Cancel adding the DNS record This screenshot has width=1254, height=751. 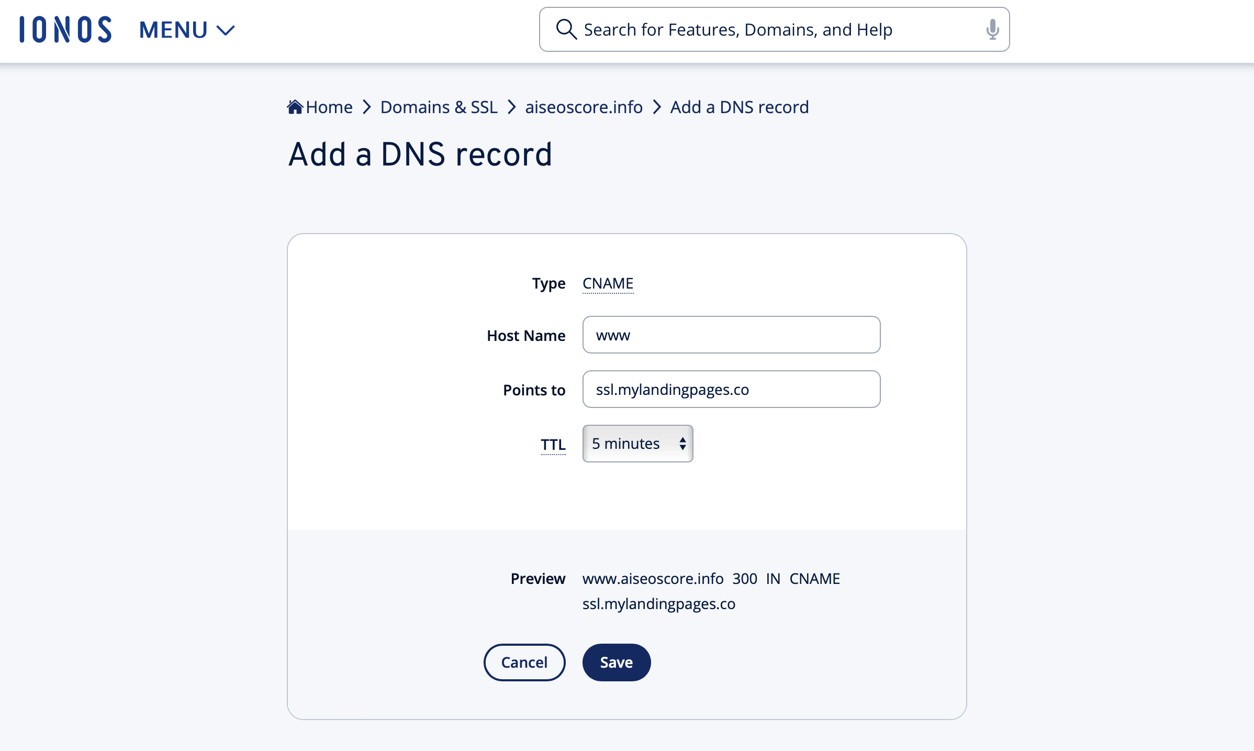click(524, 661)
